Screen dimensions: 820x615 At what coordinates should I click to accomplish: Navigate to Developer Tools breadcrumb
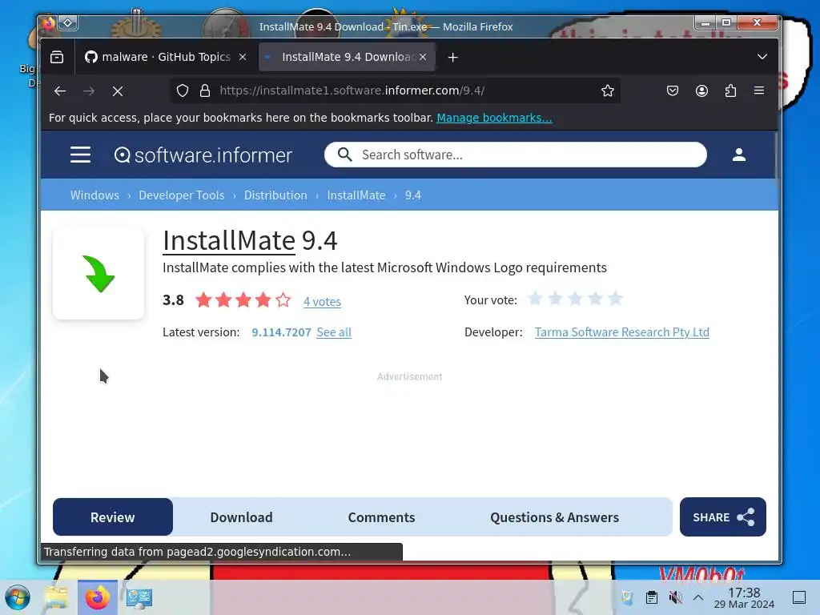(x=182, y=195)
